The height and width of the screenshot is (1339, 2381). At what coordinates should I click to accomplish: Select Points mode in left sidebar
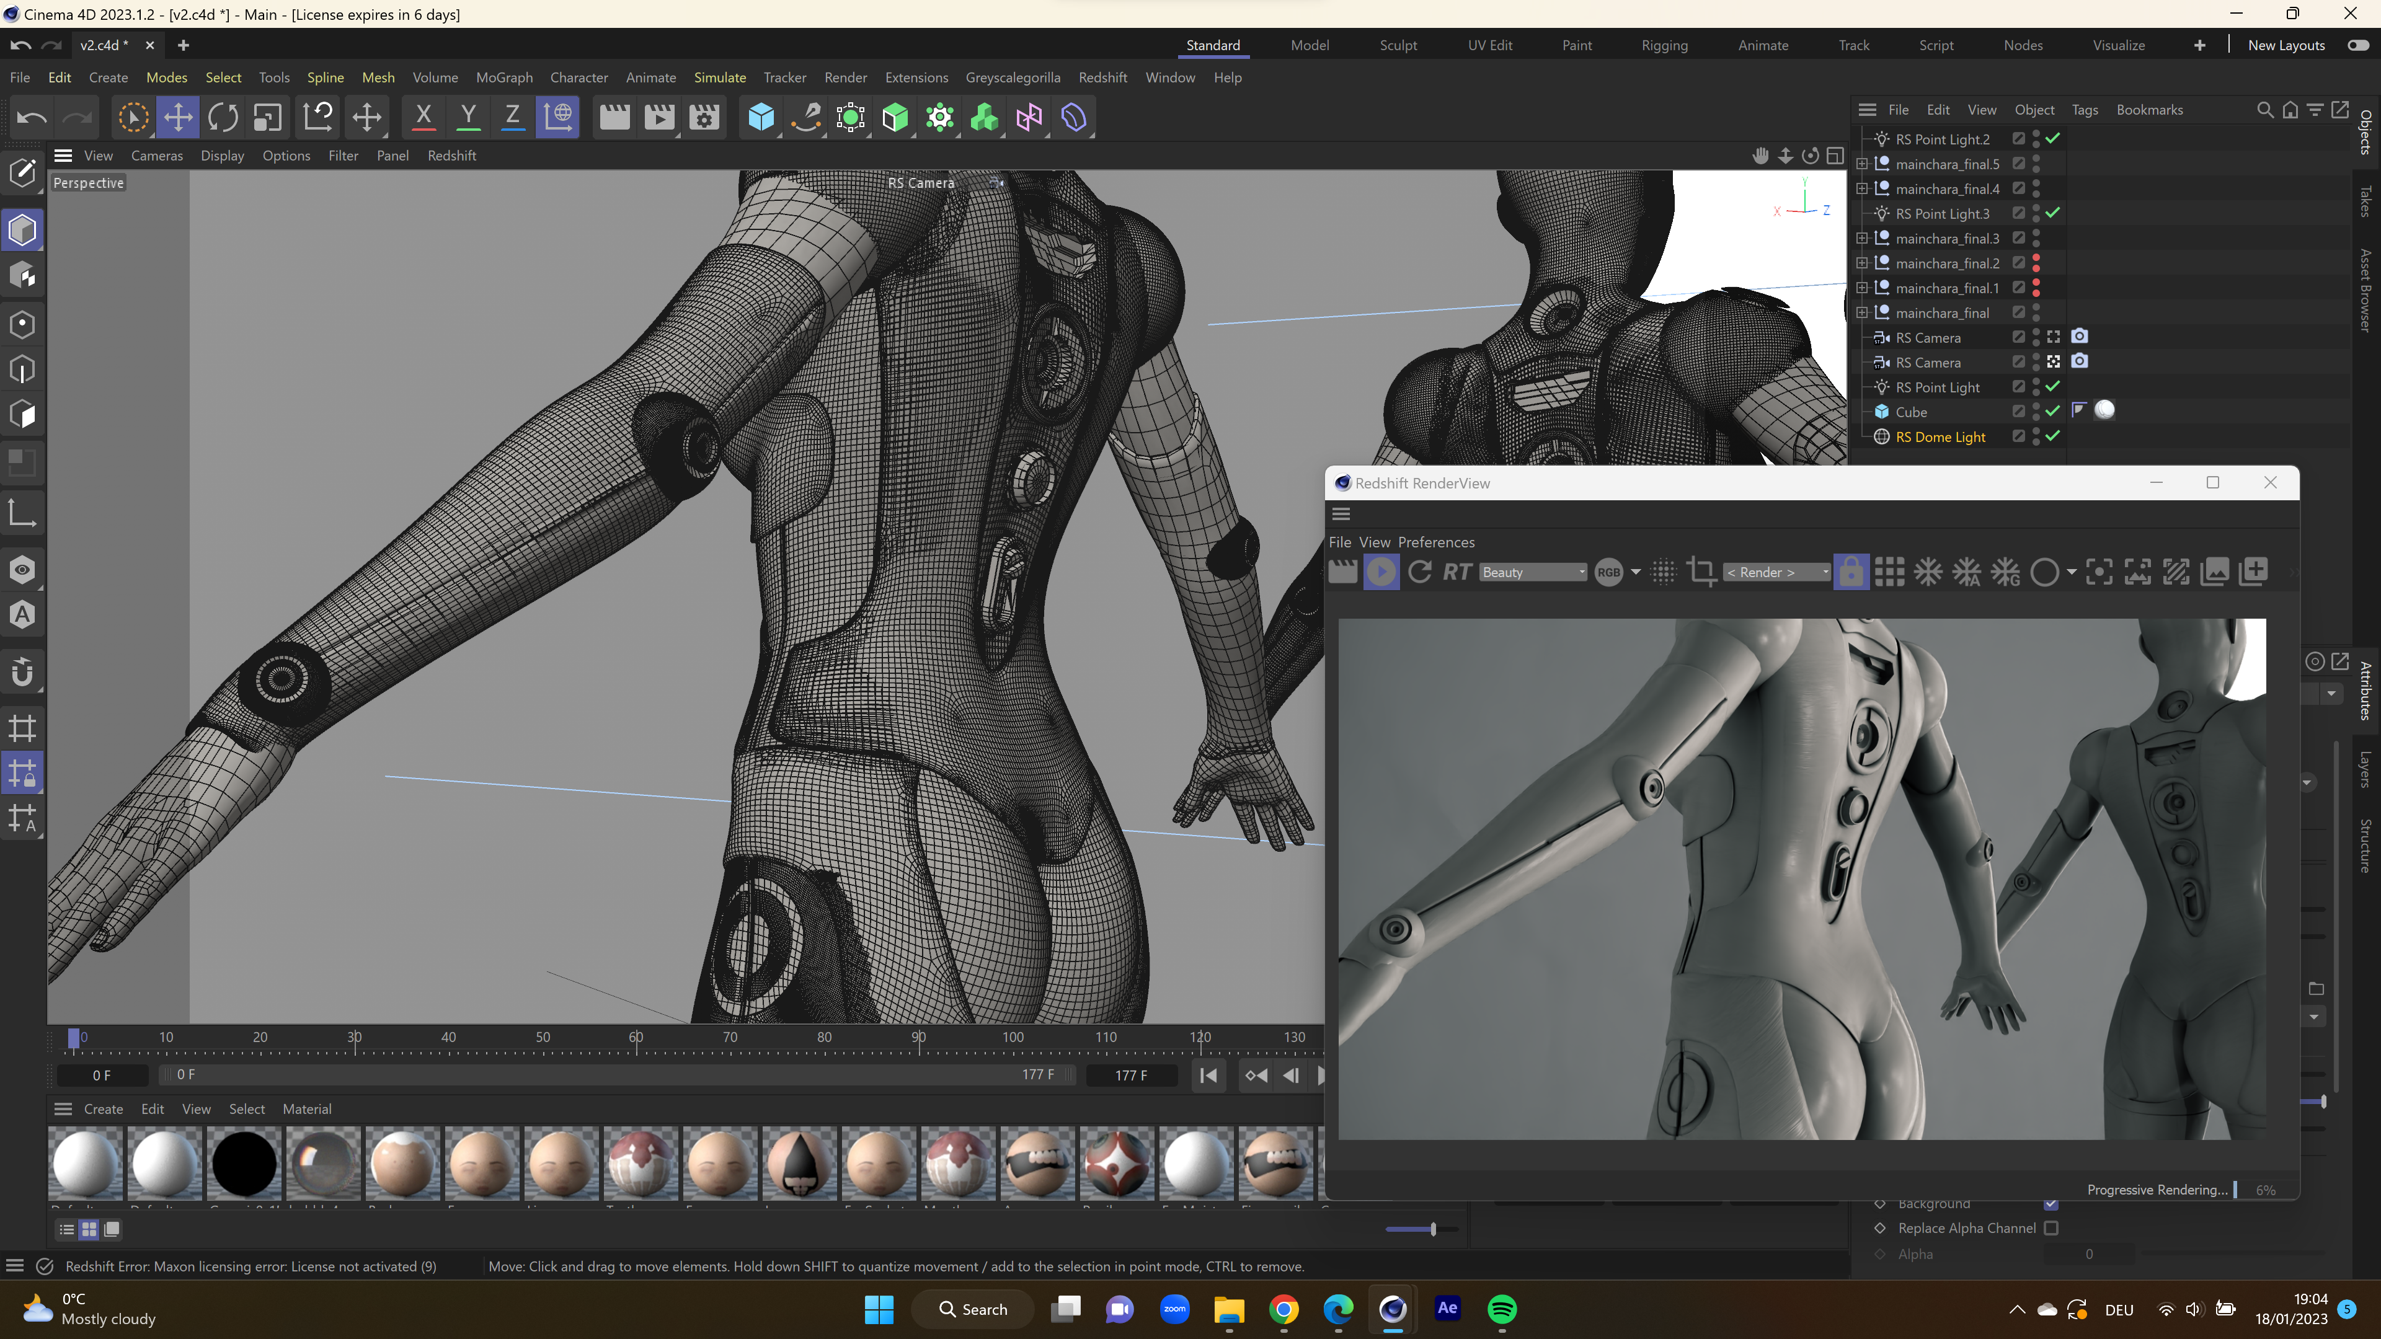(22, 324)
